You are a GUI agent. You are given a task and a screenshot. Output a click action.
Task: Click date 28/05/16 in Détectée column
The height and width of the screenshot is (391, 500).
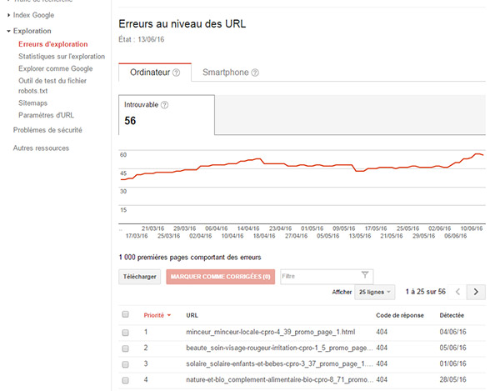click(452, 380)
